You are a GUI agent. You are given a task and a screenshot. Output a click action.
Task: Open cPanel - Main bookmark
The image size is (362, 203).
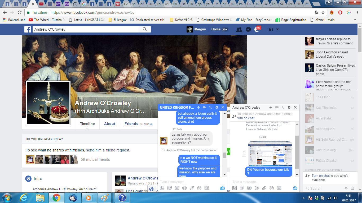click(322, 20)
